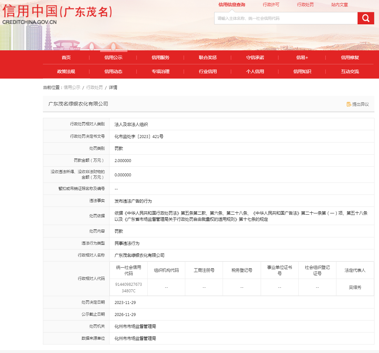Viewport: 379px width, 353px height.
Task: Click the 发布违法广告的行为 violation text
Action: click(x=133, y=201)
